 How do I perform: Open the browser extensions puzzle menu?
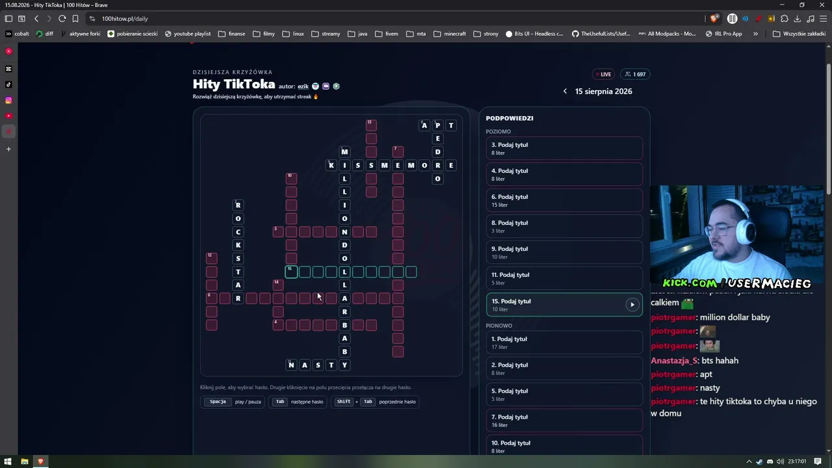coord(785,19)
